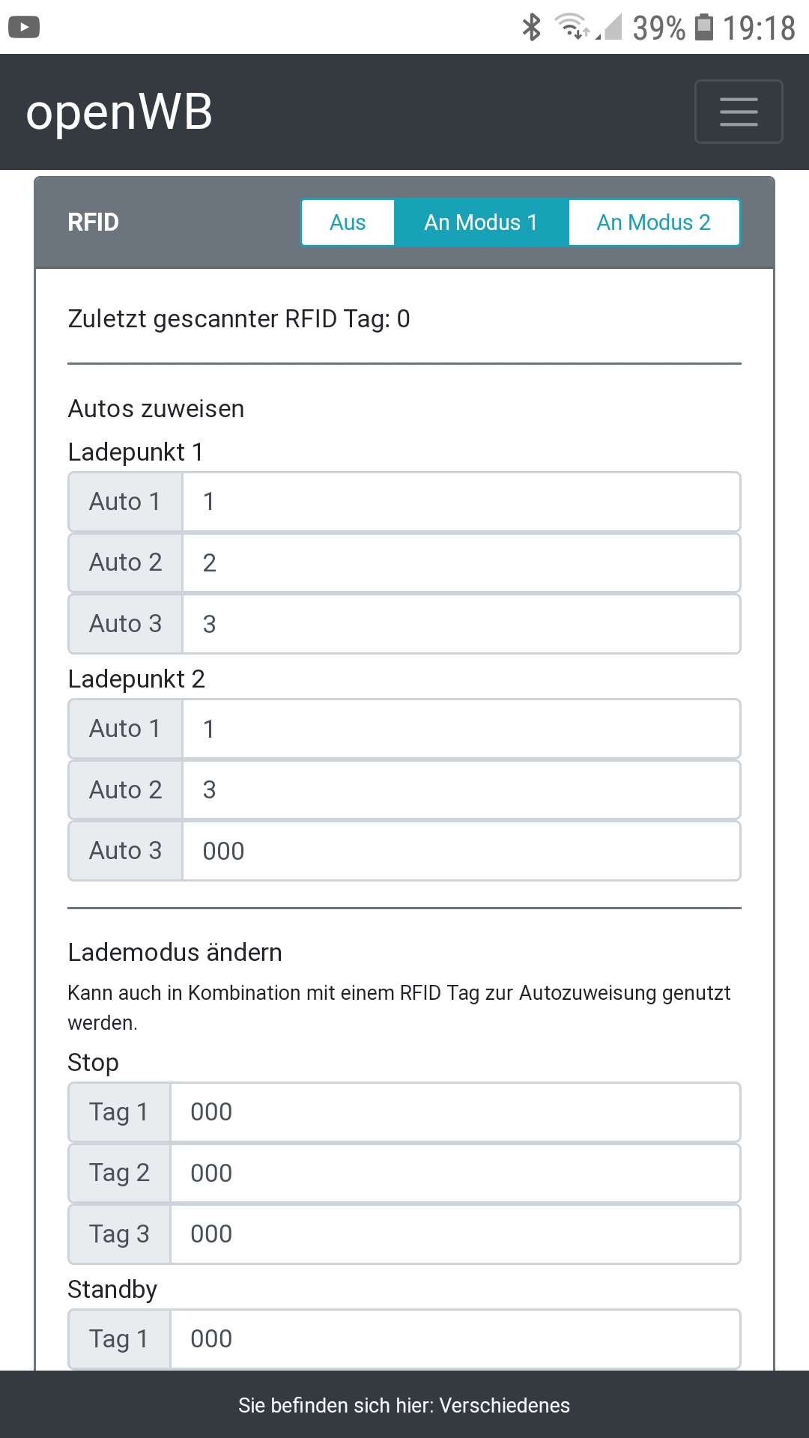Open the hamburger navigation menu
The image size is (809, 1438).
(739, 112)
